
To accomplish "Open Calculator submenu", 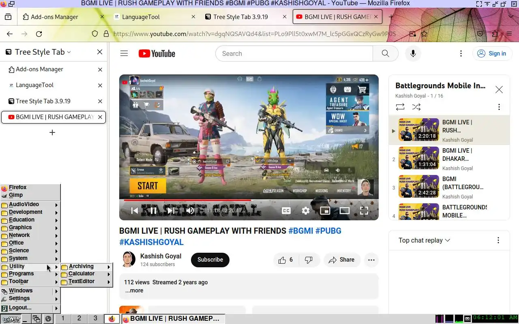I will pyautogui.click(x=86, y=274).
